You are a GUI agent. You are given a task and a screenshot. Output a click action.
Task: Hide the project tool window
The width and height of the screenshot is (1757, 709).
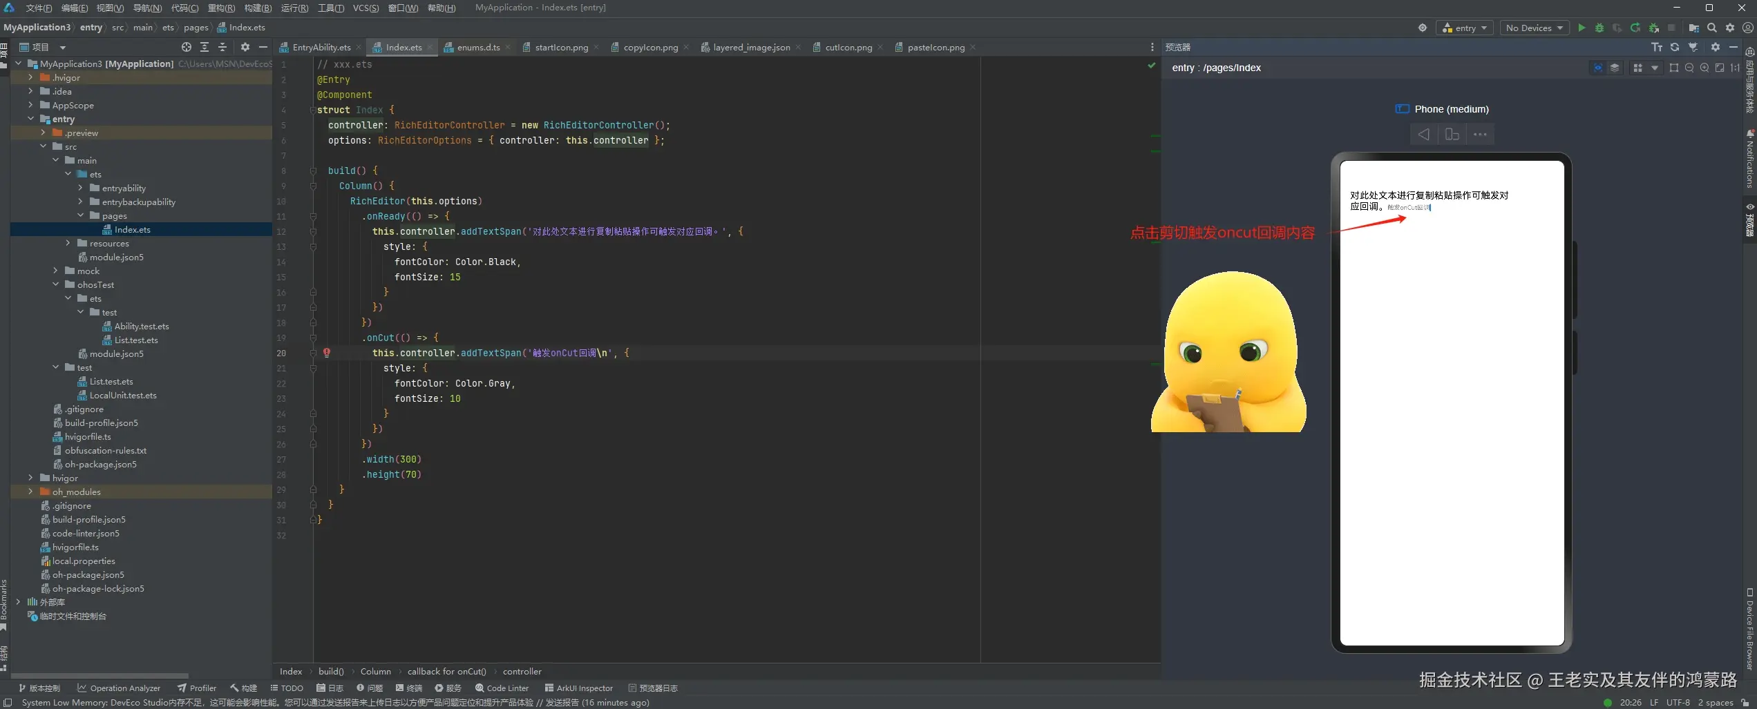pos(263,47)
